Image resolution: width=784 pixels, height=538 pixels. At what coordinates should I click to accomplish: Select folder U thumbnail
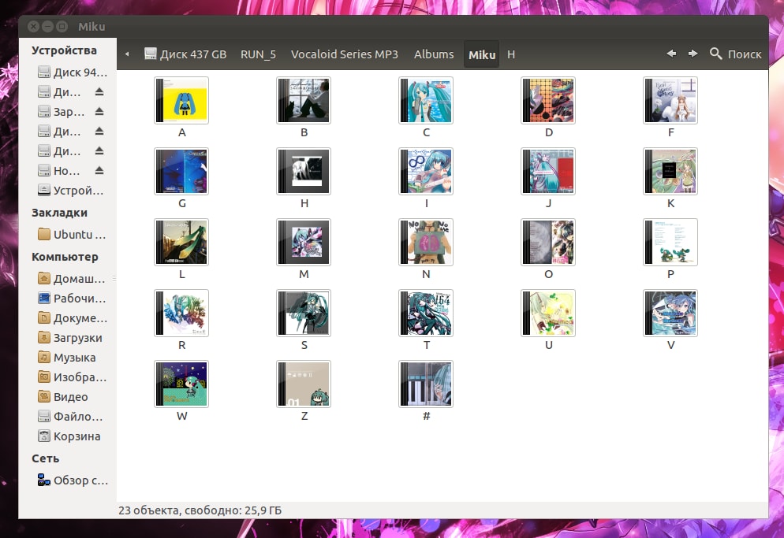548,314
